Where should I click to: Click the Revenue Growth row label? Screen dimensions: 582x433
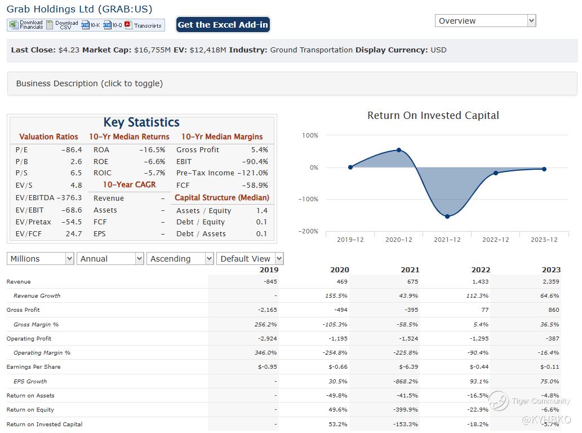click(37, 295)
